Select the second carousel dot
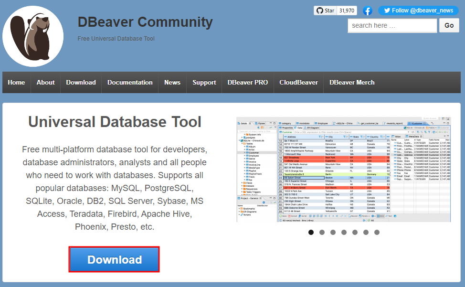This screenshot has width=465, height=287. tap(322, 232)
